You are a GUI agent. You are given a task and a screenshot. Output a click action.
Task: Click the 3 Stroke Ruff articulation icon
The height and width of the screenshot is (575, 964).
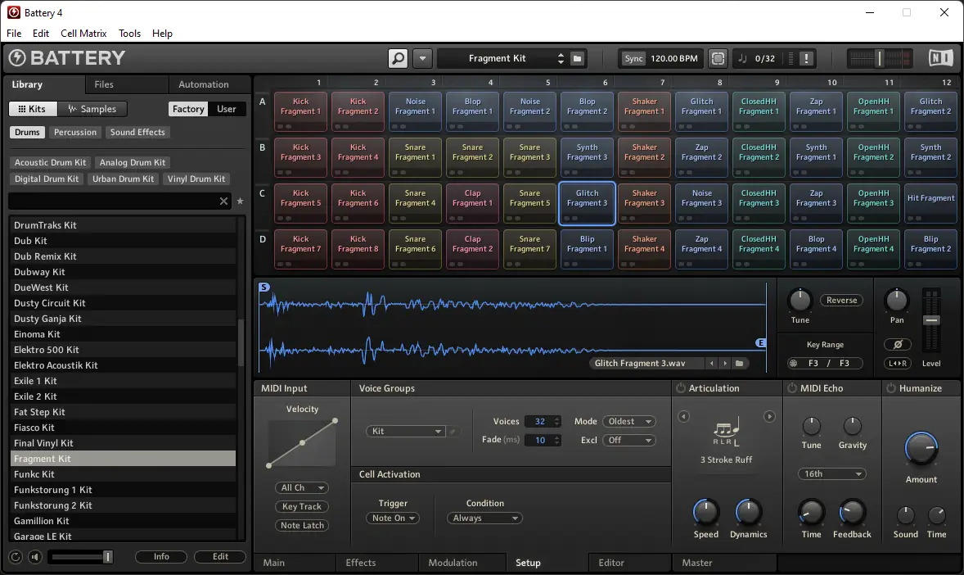pos(726,432)
